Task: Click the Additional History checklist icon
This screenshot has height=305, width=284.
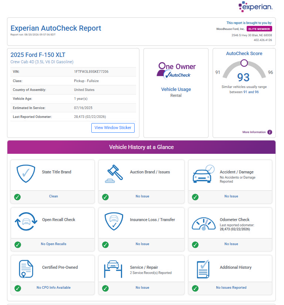Action: pyautogui.click(x=203, y=269)
